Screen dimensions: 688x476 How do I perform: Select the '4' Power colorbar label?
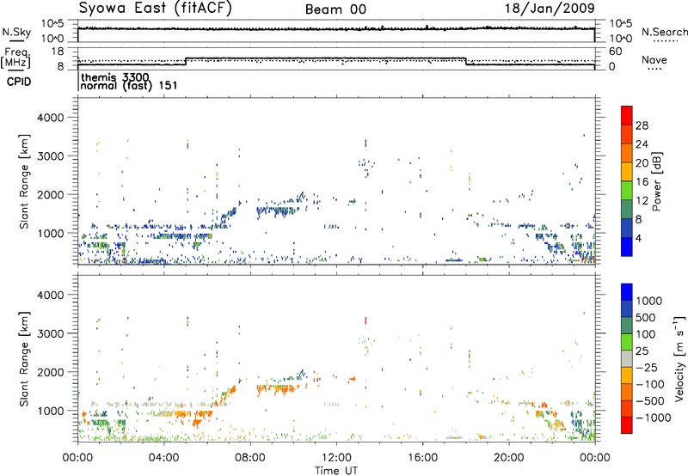[638, 238]
